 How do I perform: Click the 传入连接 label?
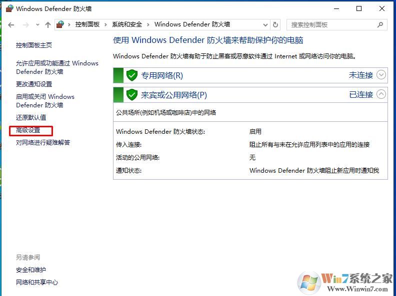click(128, 145)
